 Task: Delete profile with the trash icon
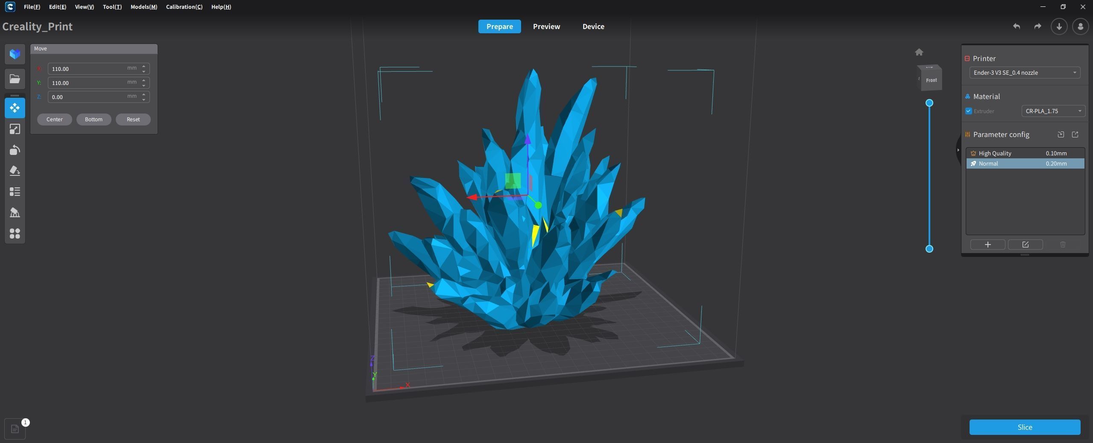point(1063,245)
